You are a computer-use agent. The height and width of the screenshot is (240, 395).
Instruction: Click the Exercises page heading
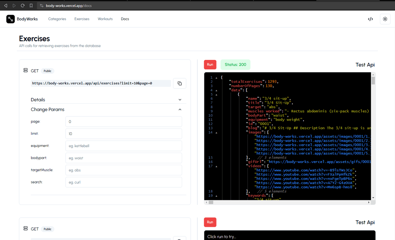[x=34, y=38]
